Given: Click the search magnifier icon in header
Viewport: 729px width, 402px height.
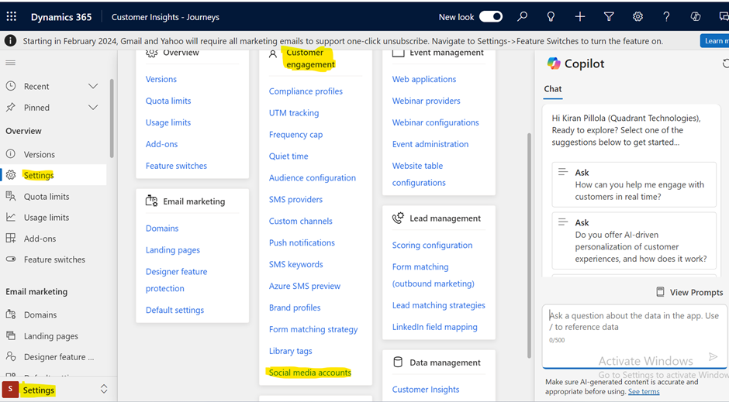Looking at the screenshot, I should coord(522,17).
